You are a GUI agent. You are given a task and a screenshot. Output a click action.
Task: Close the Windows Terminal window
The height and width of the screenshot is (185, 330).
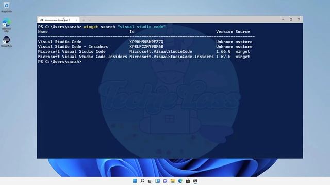299,20
